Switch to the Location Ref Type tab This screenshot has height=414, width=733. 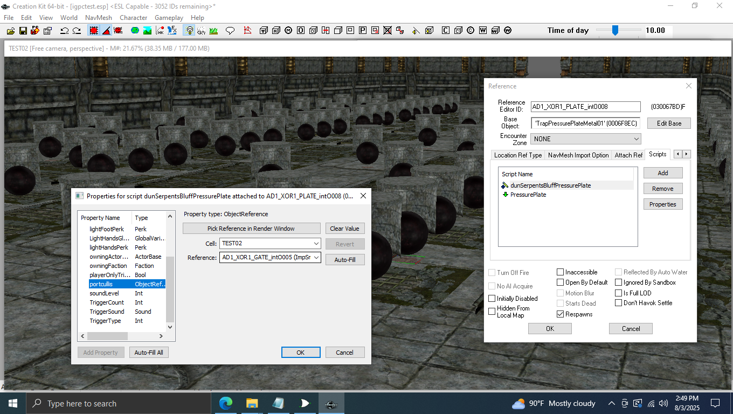(518, 155)
